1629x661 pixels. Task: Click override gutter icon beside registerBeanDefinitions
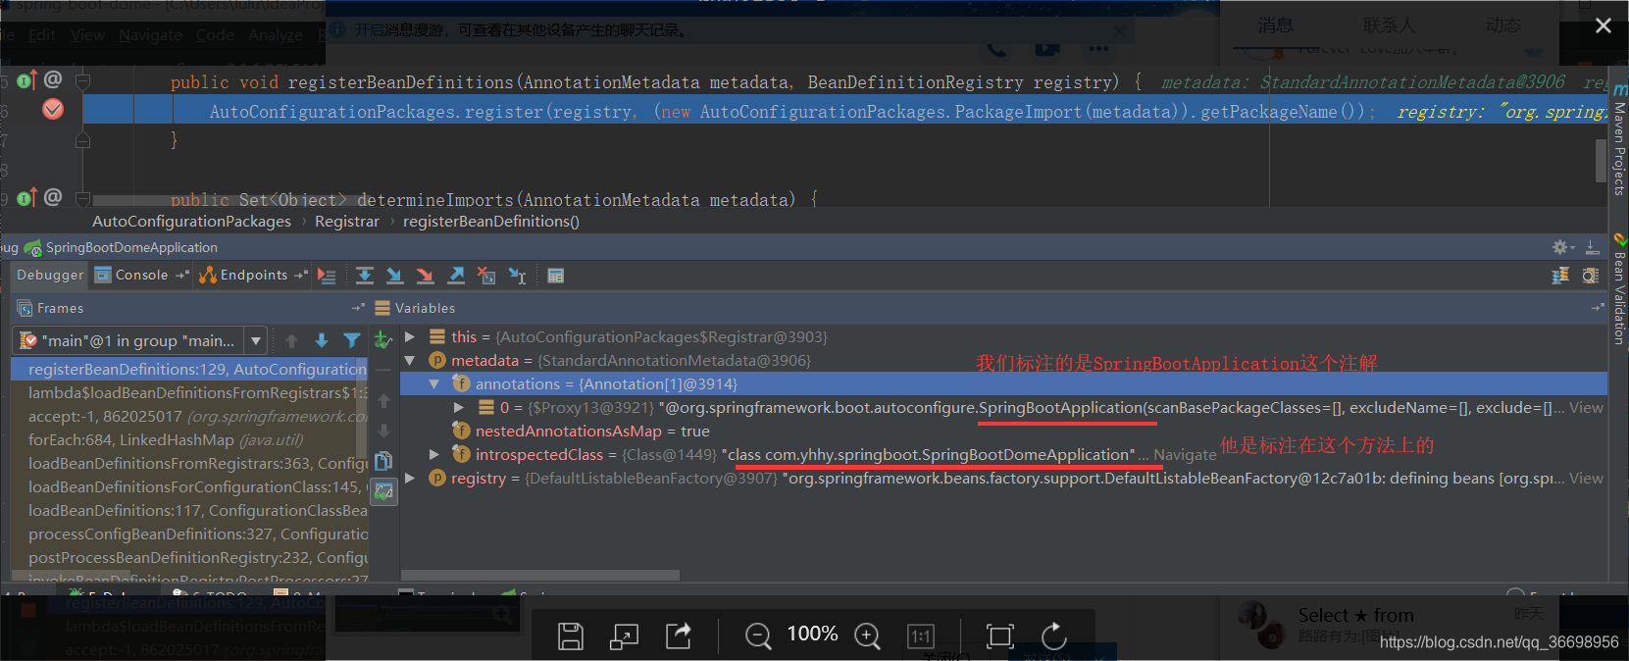click(27, 79)
